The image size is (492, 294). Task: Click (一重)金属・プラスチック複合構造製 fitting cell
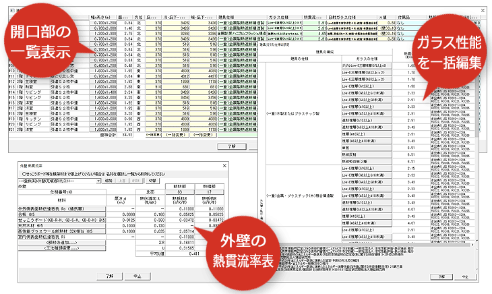point(303,196)
